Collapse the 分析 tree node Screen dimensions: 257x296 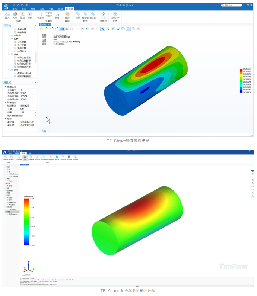(9, 39)
